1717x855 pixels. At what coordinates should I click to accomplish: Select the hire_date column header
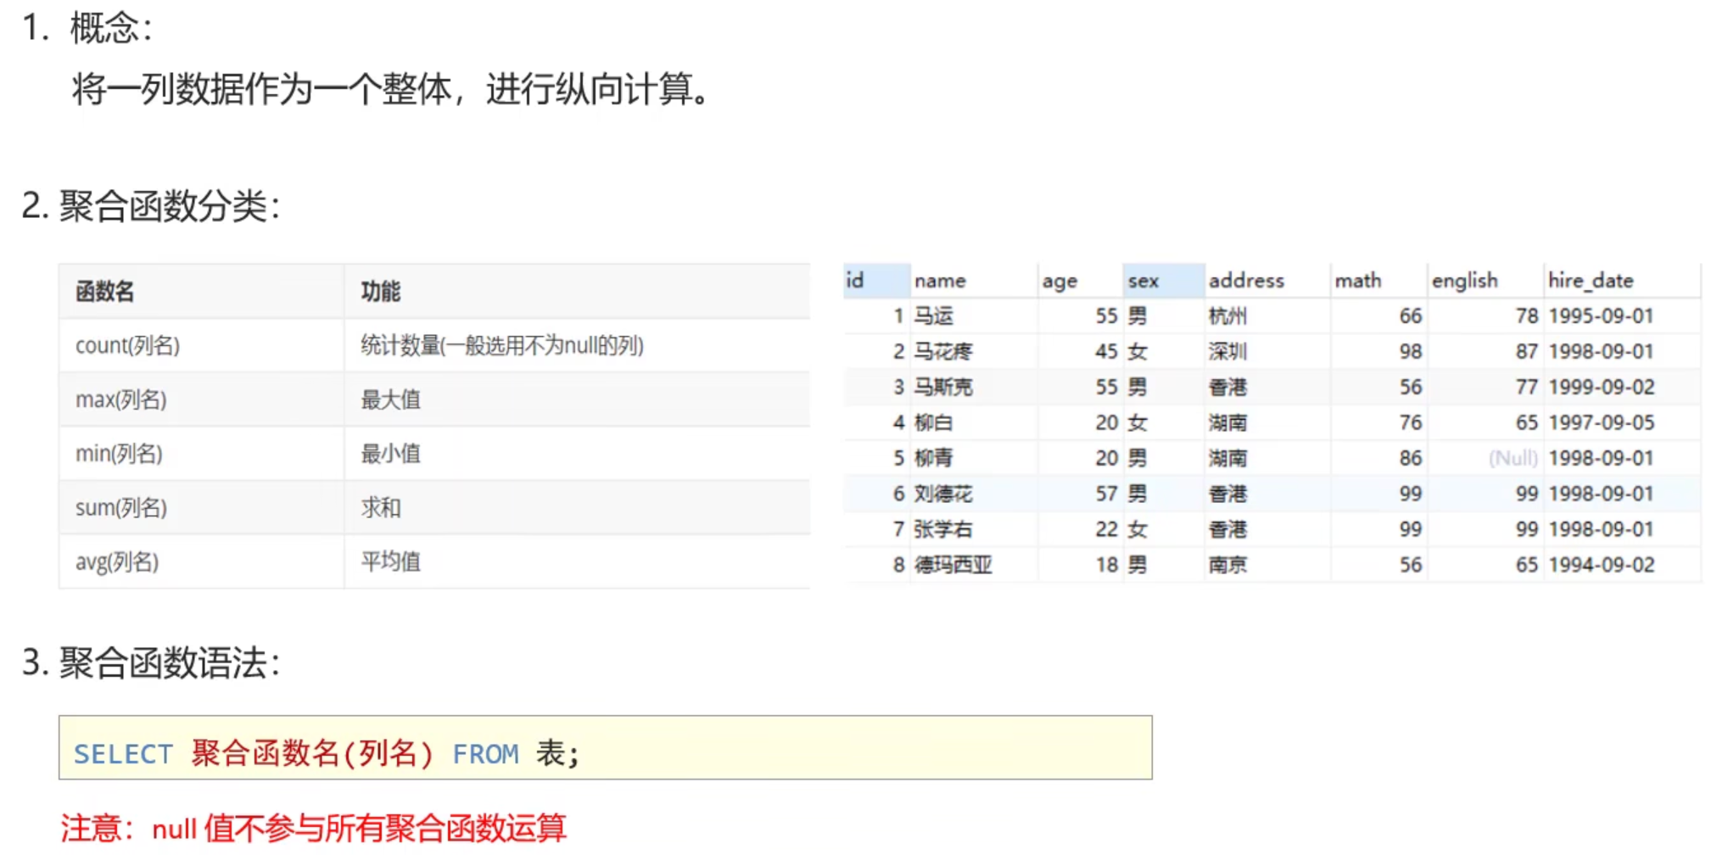(1622, 281)
